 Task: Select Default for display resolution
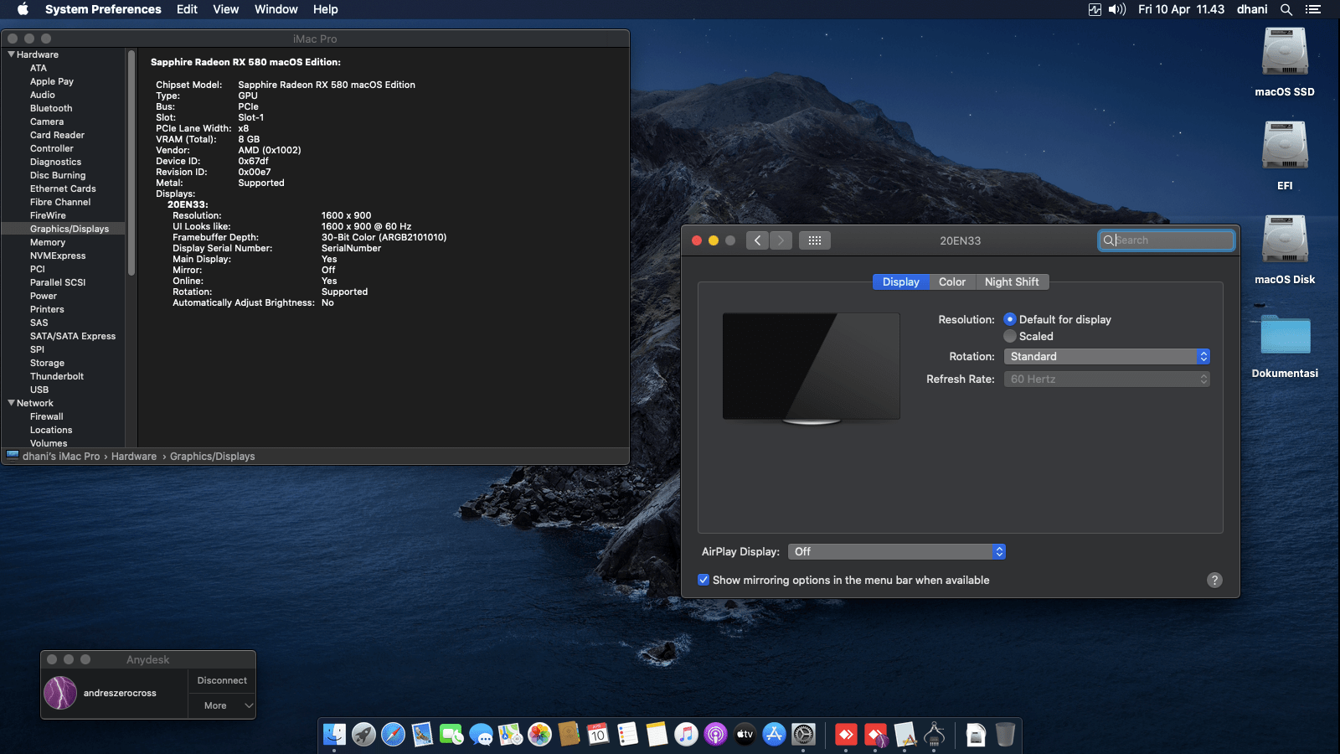[1010, 319]
